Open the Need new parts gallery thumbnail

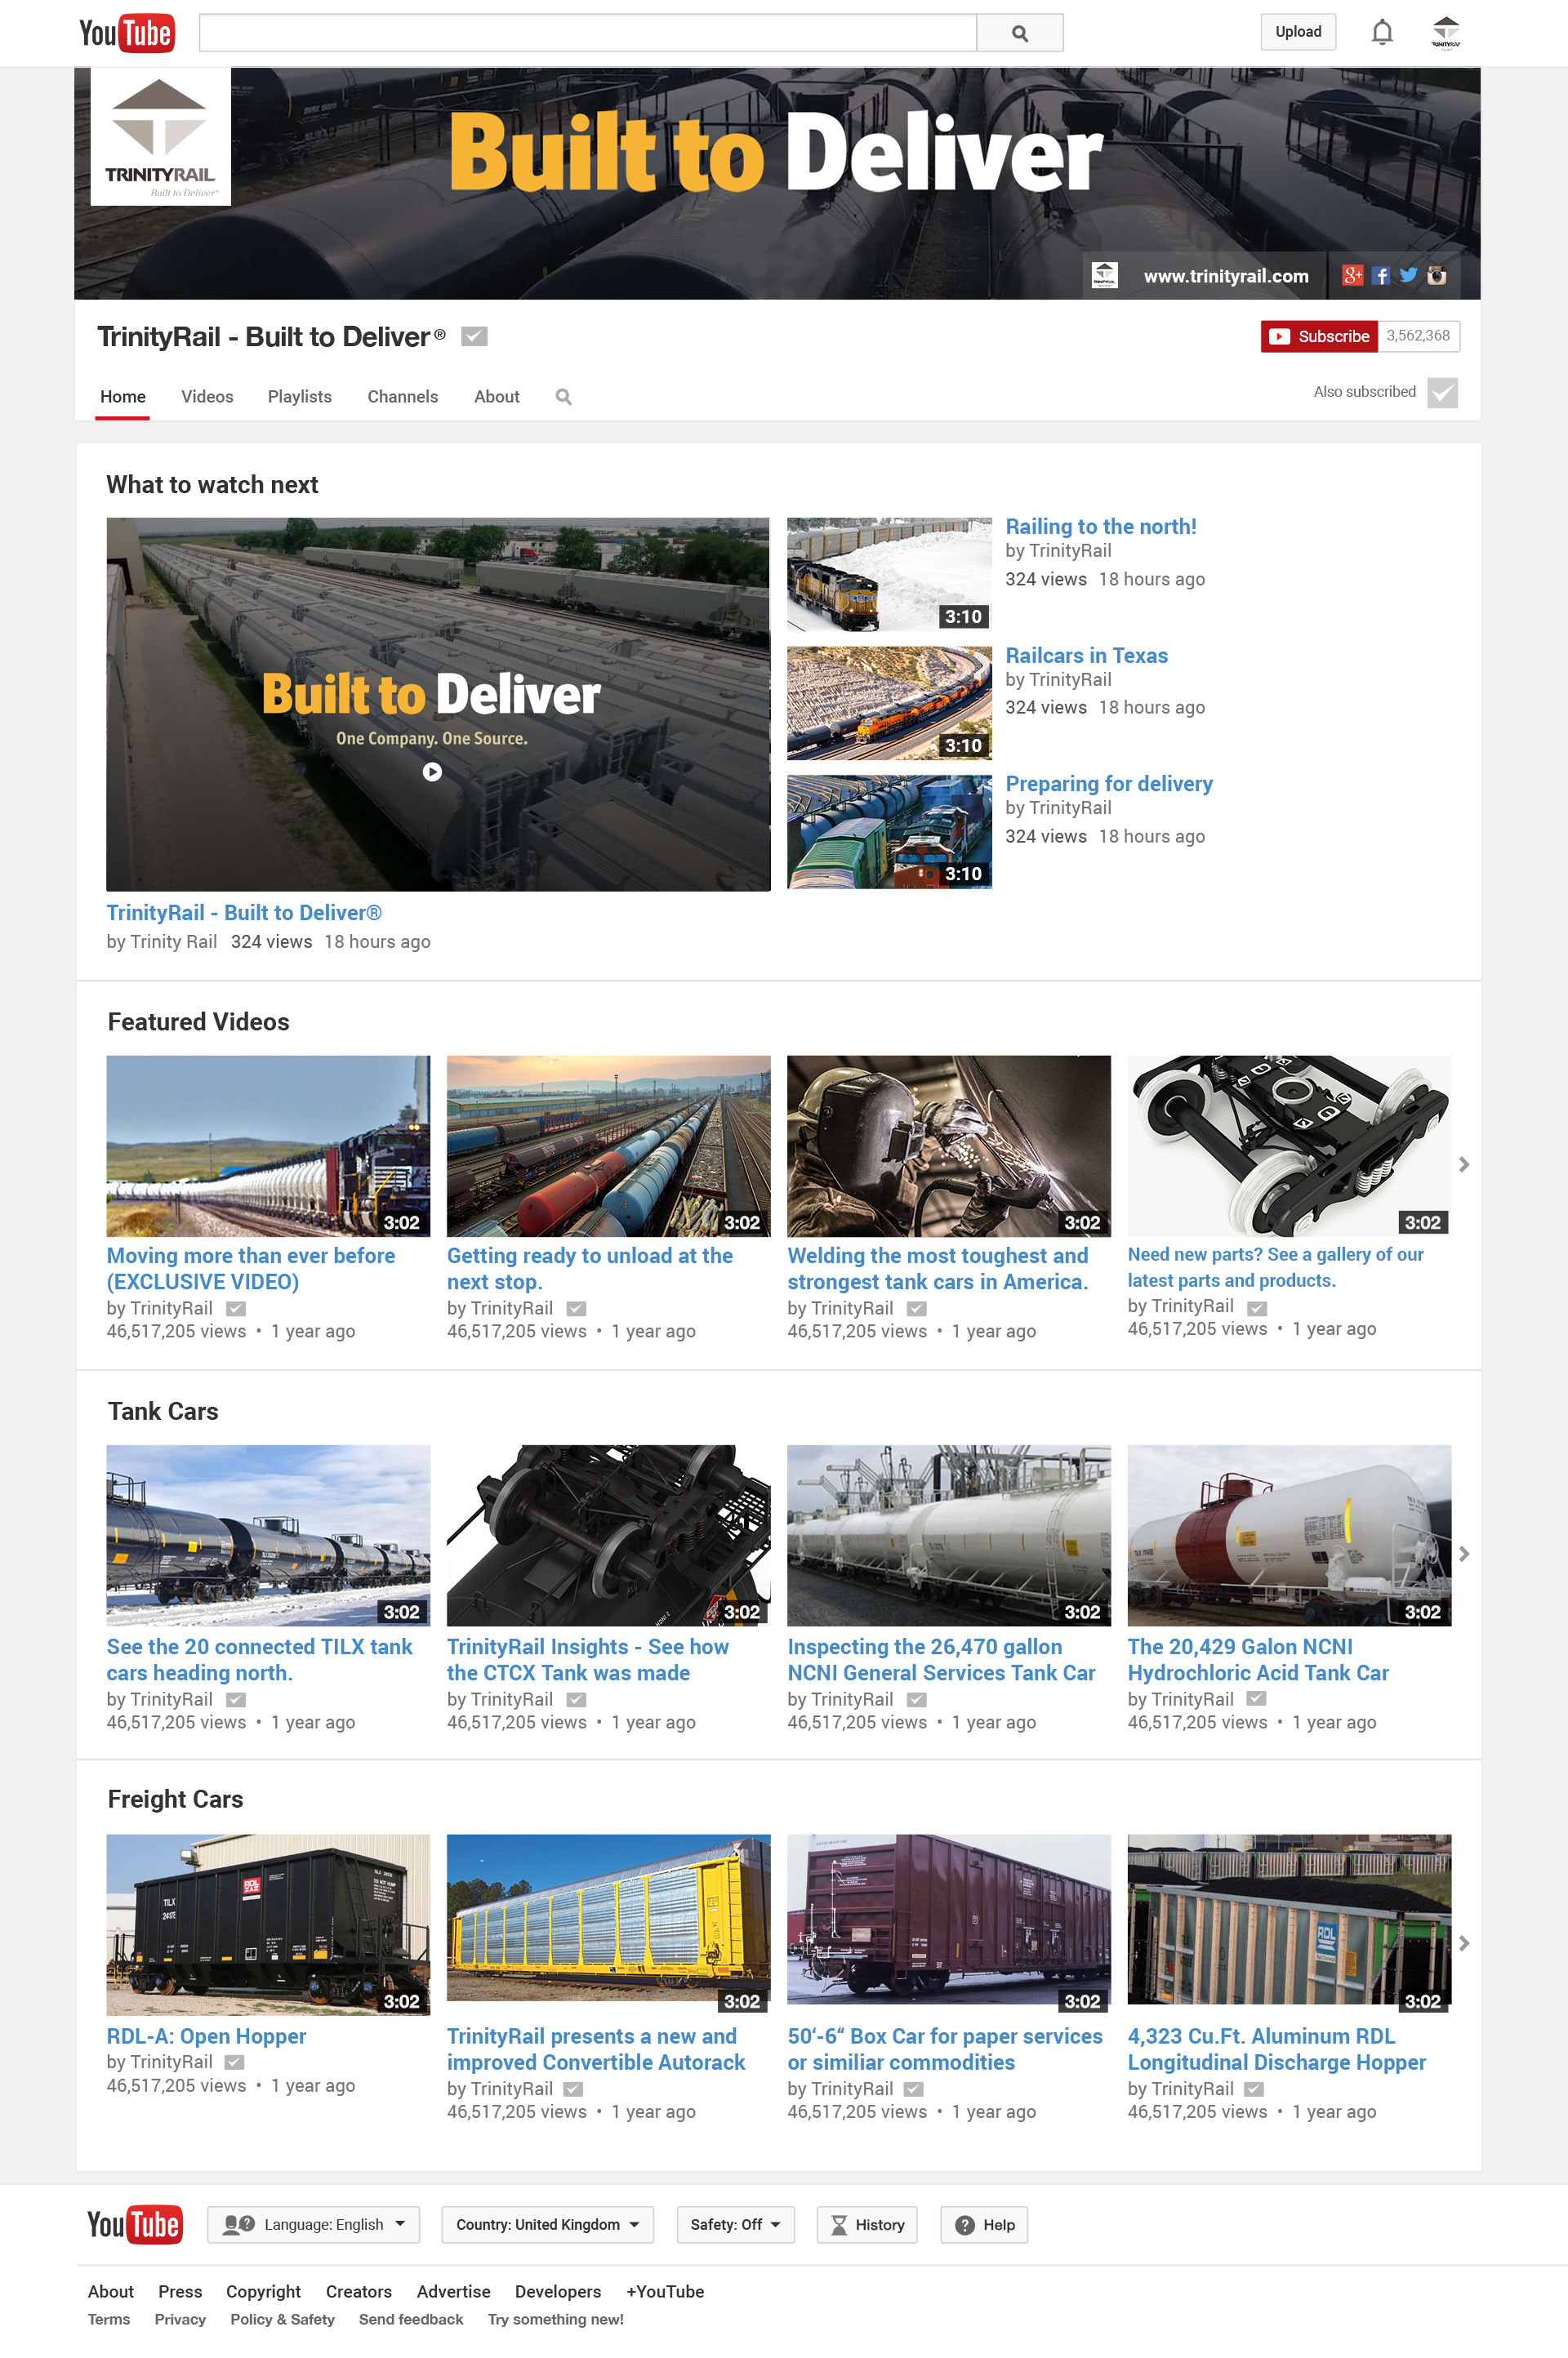(x=1289, y=1146)
